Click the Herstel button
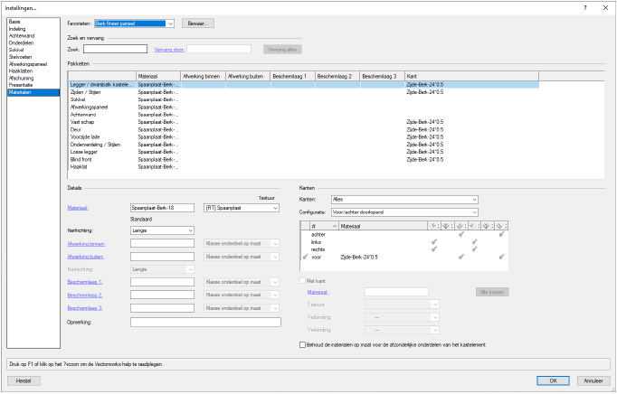 24,380
